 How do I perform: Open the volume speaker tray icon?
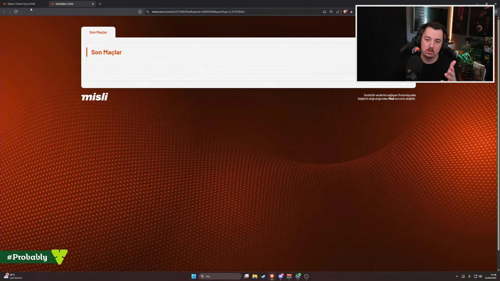(480, 276)
